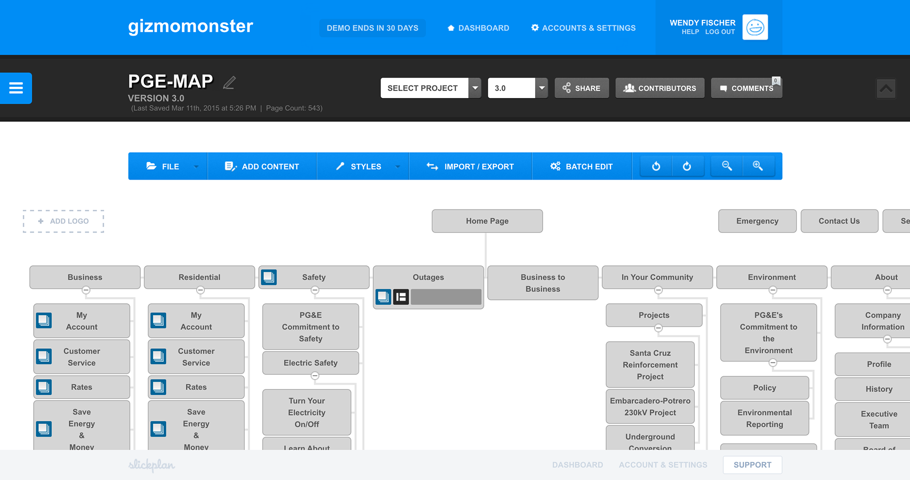The width and height of the screenshot is (910, 480).
Task: Collapse the Safety section children
Action: (315, 290)
